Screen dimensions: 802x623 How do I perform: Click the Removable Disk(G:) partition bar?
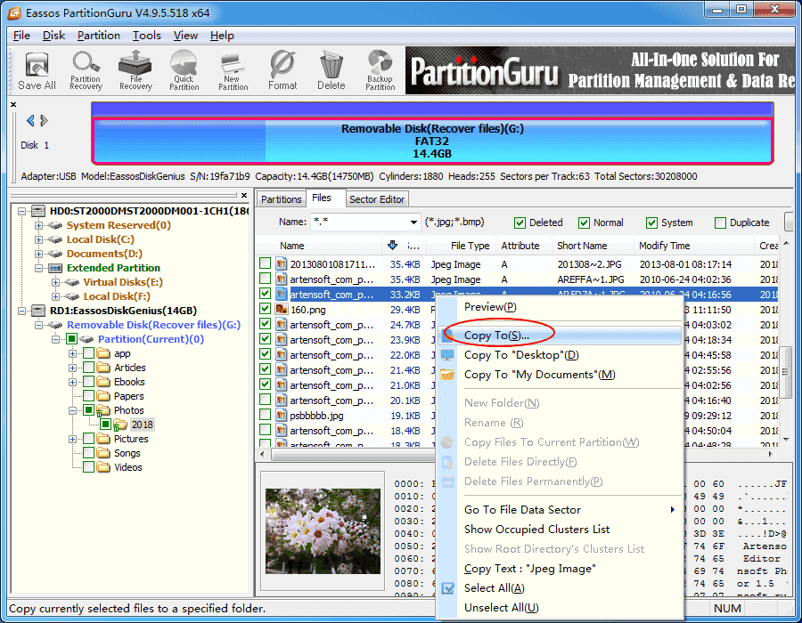click(x=432, y=141)
